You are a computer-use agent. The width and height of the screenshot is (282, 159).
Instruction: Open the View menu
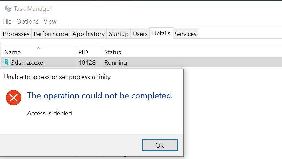pos(50,21)
